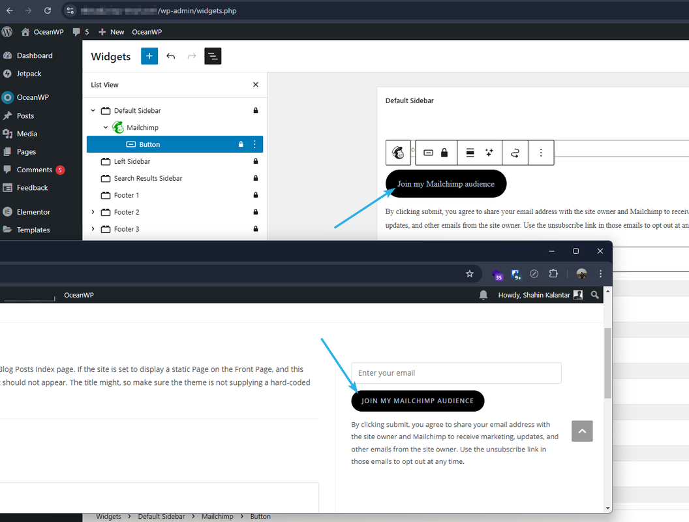This screenshot has width=689, height=522.
Task: Select Search Results Sidebar in list view
Action: click(x=148, y=178)
